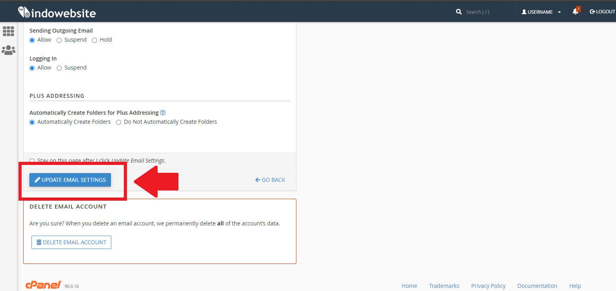Click the indowebsite logo
The image size is (616, 291).
57,13
